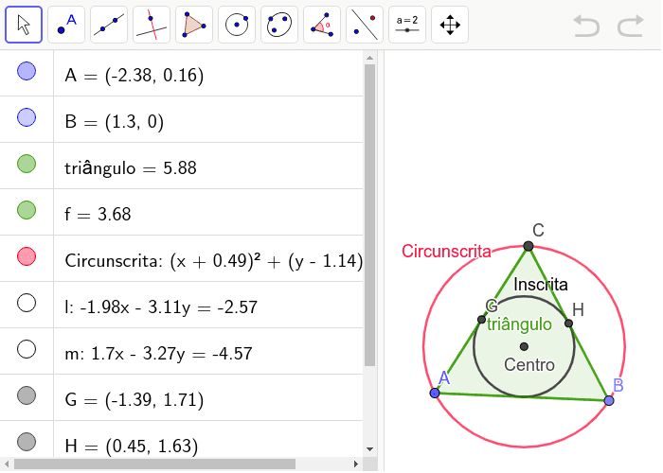
Task: Choose the Ellipse conic tool
Action: (279, 25)
